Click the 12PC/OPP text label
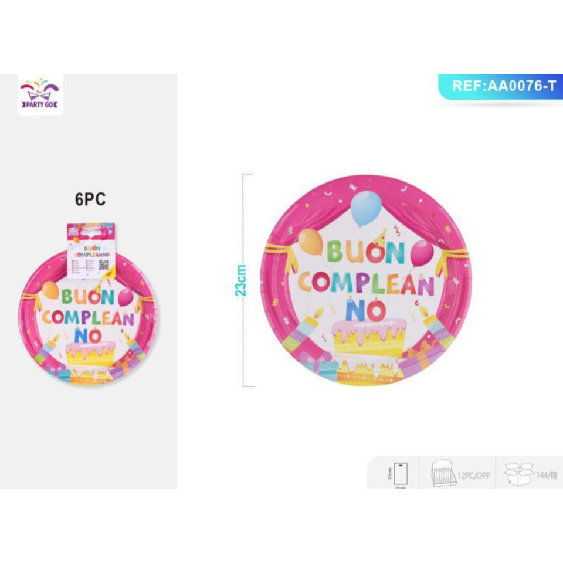 pyautogui.click(x=474, y=476)
